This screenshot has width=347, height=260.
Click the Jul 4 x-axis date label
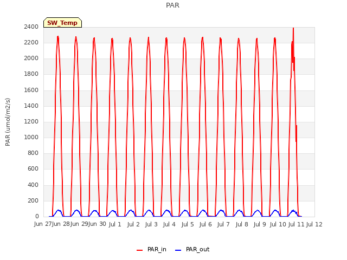pyautogui.click(x=169, y=224)
